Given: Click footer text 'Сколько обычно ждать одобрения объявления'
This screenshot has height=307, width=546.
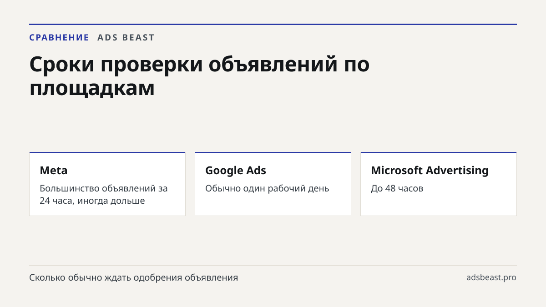Looking at the screenshot, I should (134, 277).
